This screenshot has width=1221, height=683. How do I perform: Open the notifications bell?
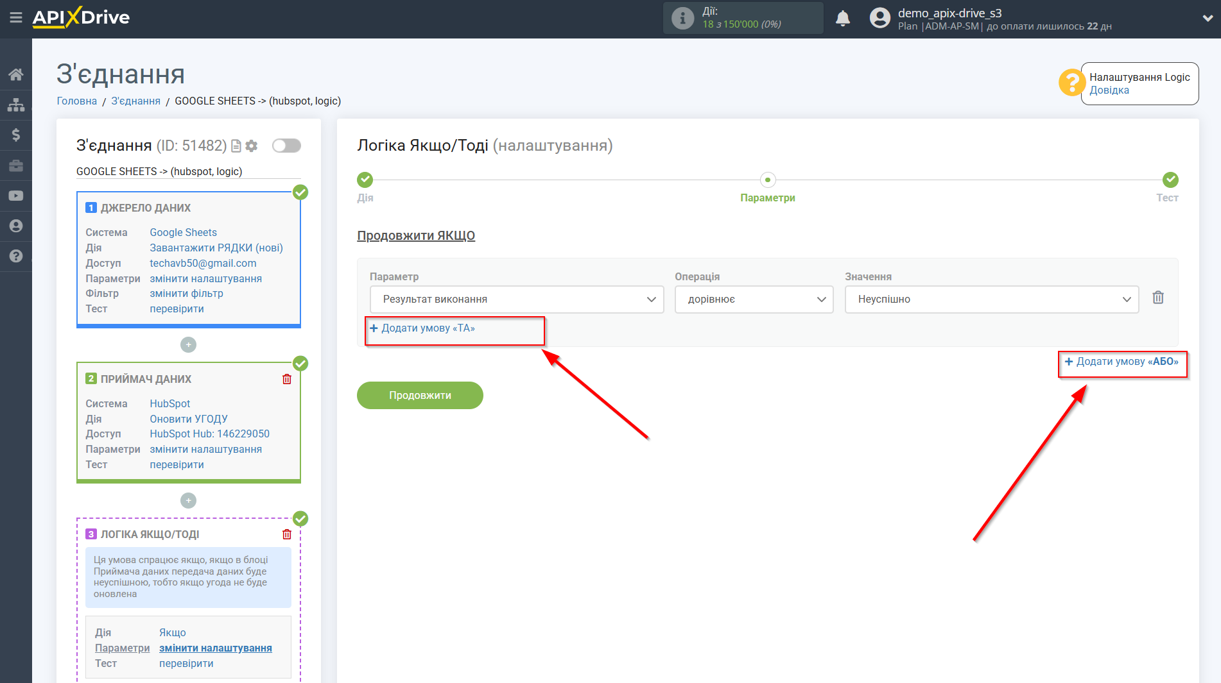pos(843,19)
